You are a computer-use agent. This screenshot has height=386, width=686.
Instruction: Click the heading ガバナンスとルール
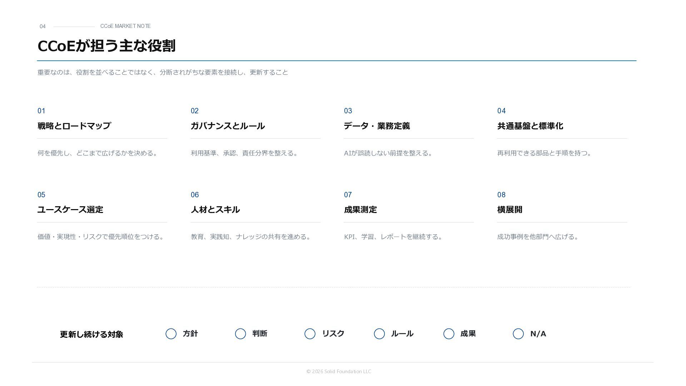[228, 126]
